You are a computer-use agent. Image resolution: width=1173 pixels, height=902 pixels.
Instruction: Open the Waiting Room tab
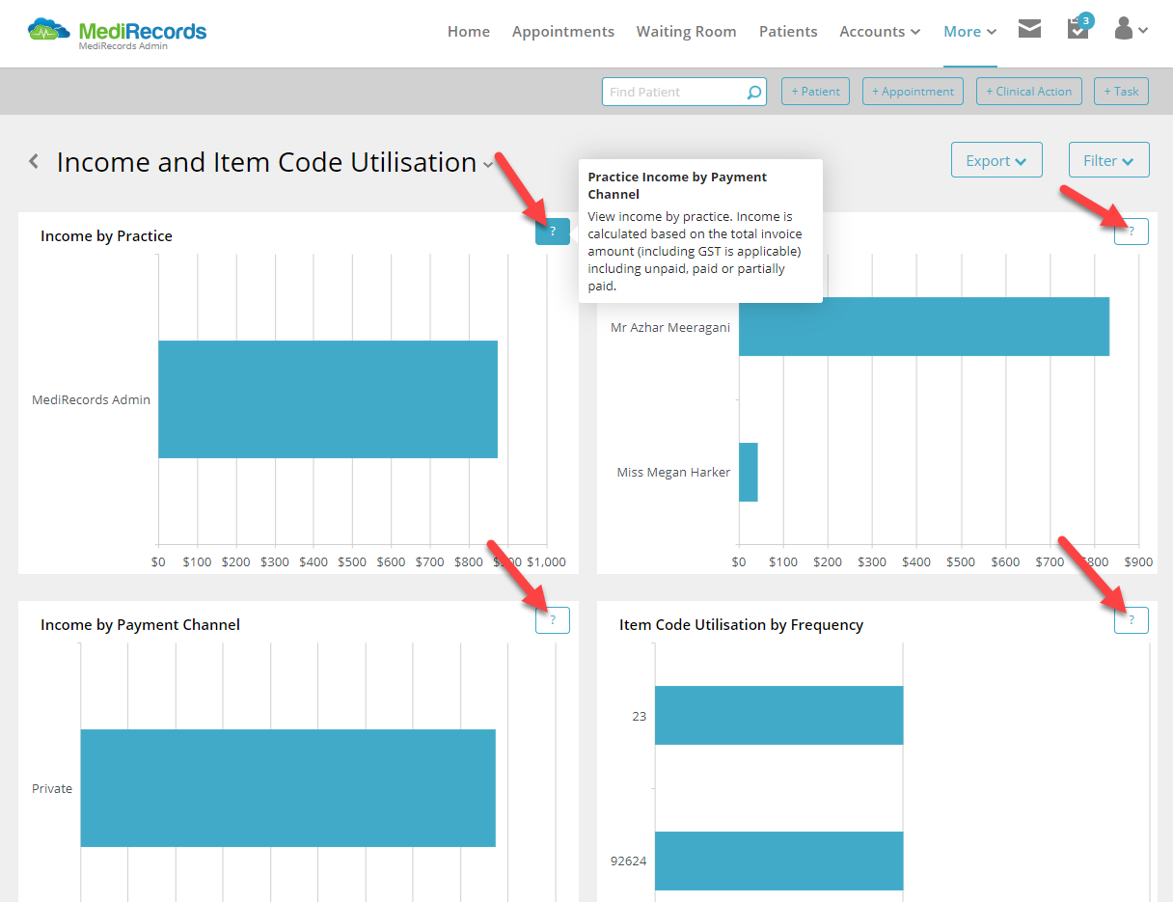coord(687,32)
